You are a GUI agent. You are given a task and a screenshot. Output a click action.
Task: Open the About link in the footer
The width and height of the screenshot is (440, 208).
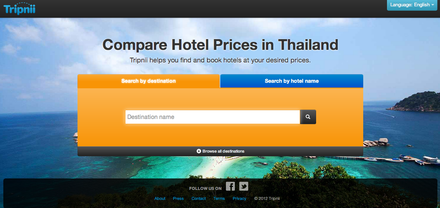(x=160, y=198)
